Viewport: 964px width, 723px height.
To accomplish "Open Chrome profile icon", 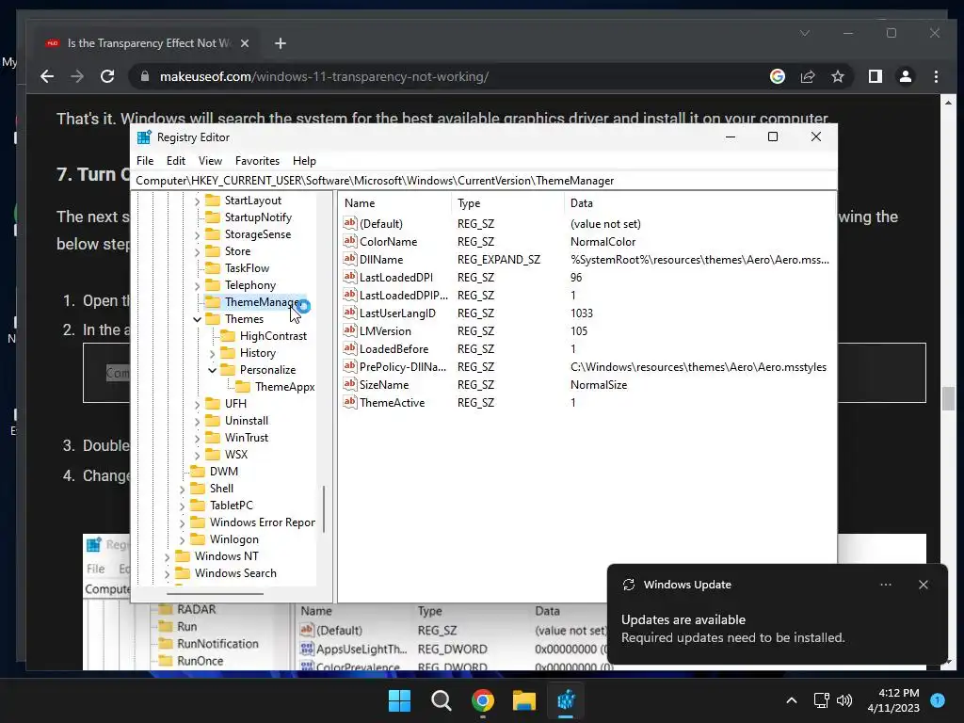I will (x=905, y=76).
